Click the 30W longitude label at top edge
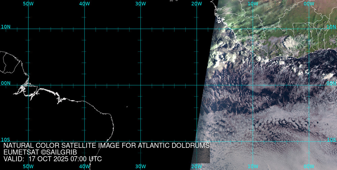 pos(141,3)
